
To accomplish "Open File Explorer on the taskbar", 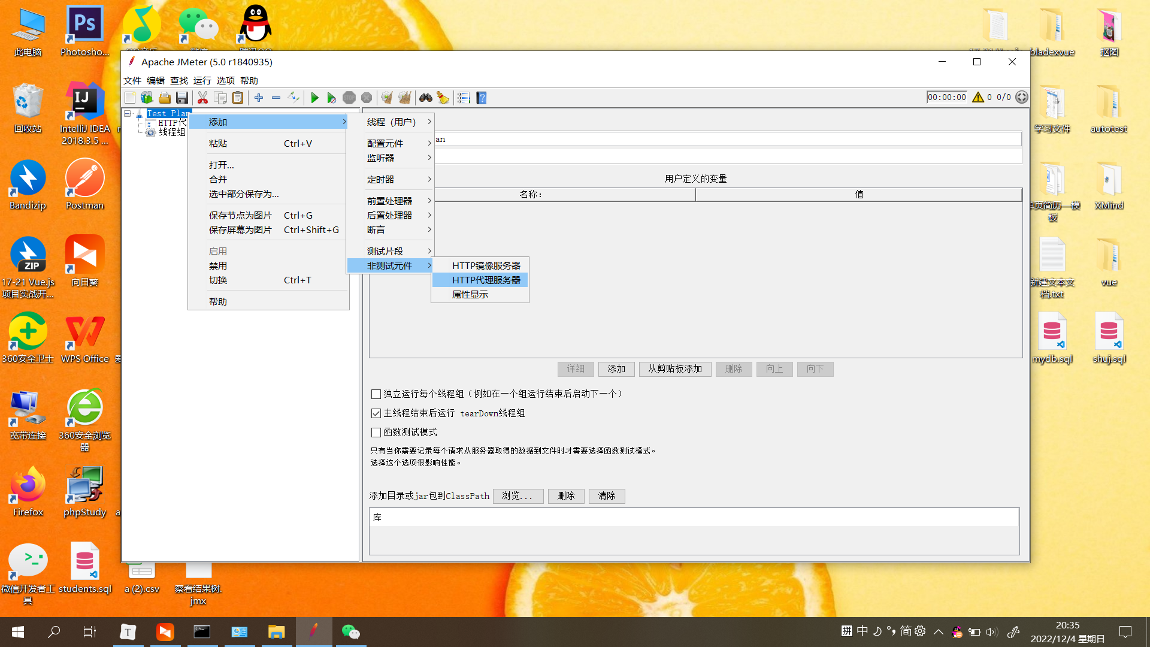I will (x=276, y=632).
